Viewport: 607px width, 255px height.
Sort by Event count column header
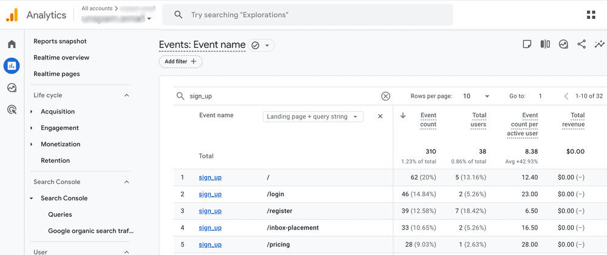click(428, 120)
